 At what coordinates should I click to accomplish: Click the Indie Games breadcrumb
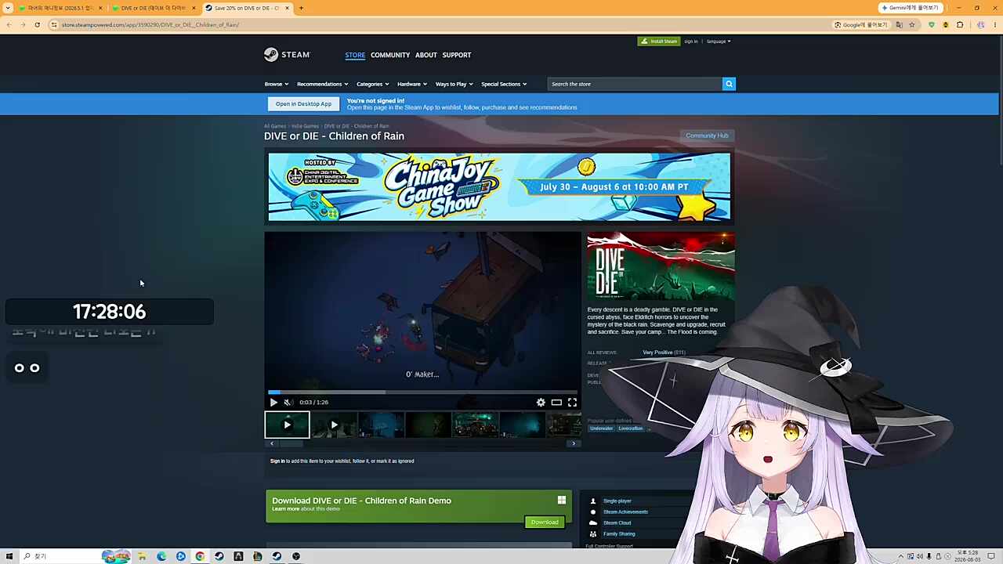pyautogui.click(x=305, y=126)
